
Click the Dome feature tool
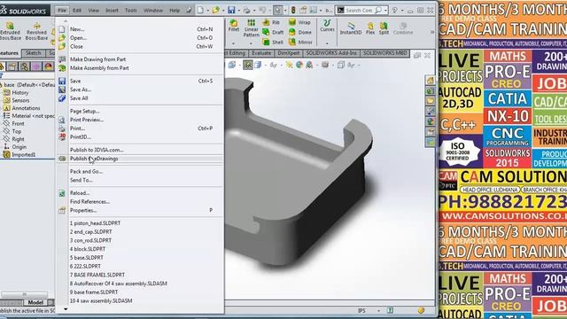[x=300, y=32]
